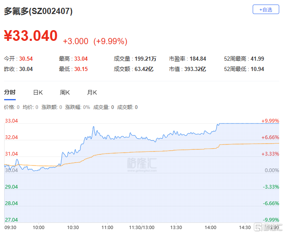Click the 多氟多(SZ002407) stock title
Screen dimensions: 285x234
tap(38, 12)
